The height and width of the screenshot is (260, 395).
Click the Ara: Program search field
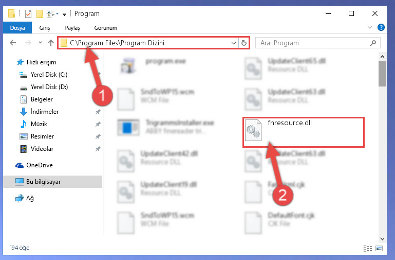click(x=317, y=43)
